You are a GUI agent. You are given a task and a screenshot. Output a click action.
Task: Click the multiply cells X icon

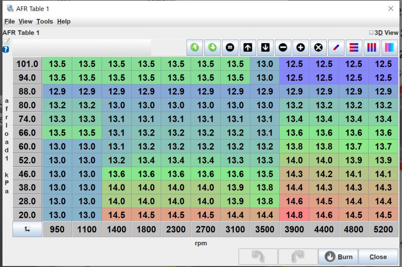tap(318, 47)
